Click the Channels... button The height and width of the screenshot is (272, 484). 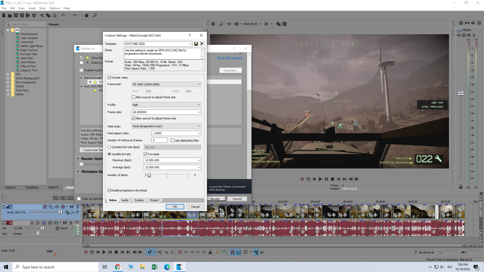(x=230, y=71)
